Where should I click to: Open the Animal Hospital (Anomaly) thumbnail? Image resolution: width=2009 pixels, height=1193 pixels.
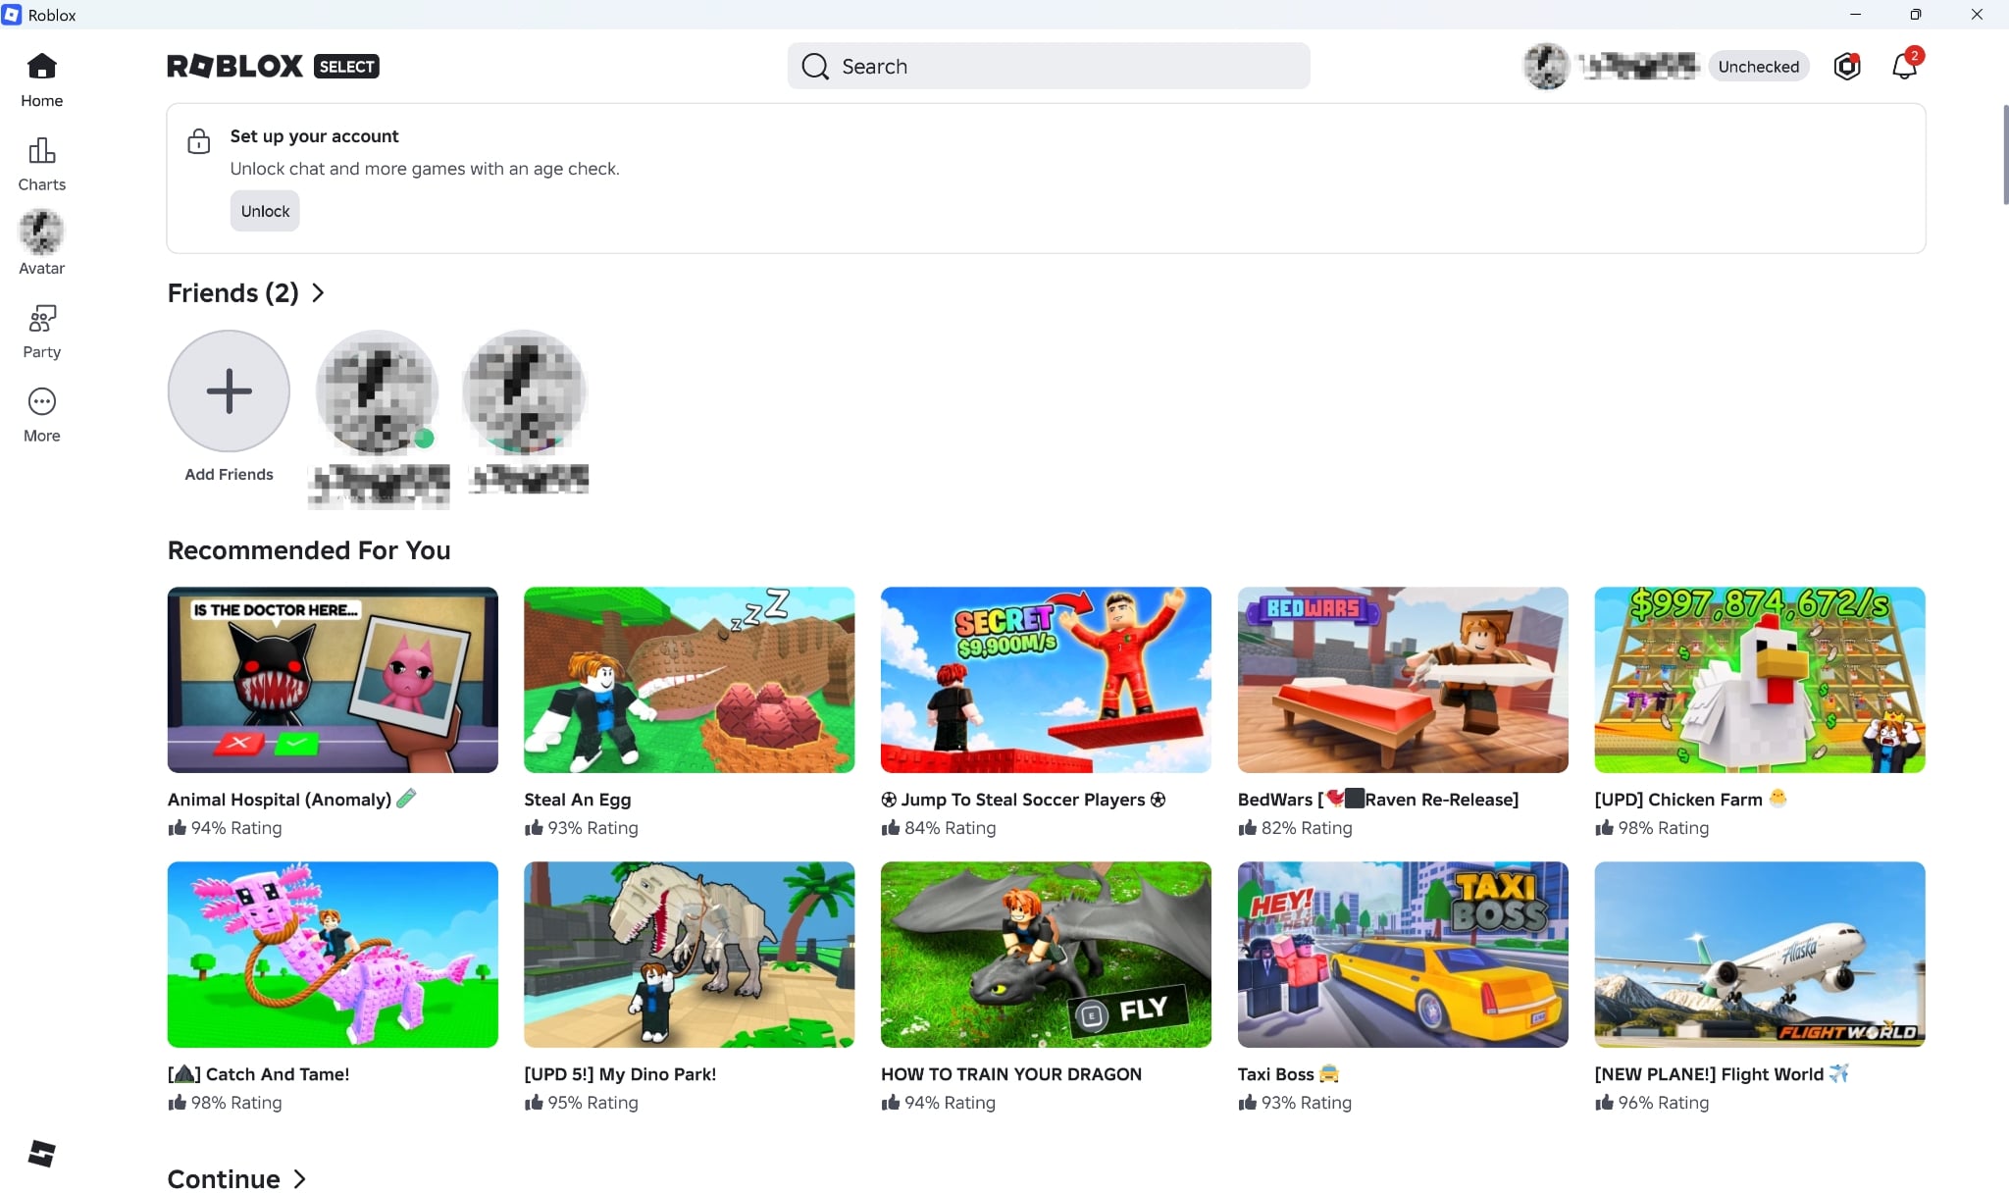(333, 680)
